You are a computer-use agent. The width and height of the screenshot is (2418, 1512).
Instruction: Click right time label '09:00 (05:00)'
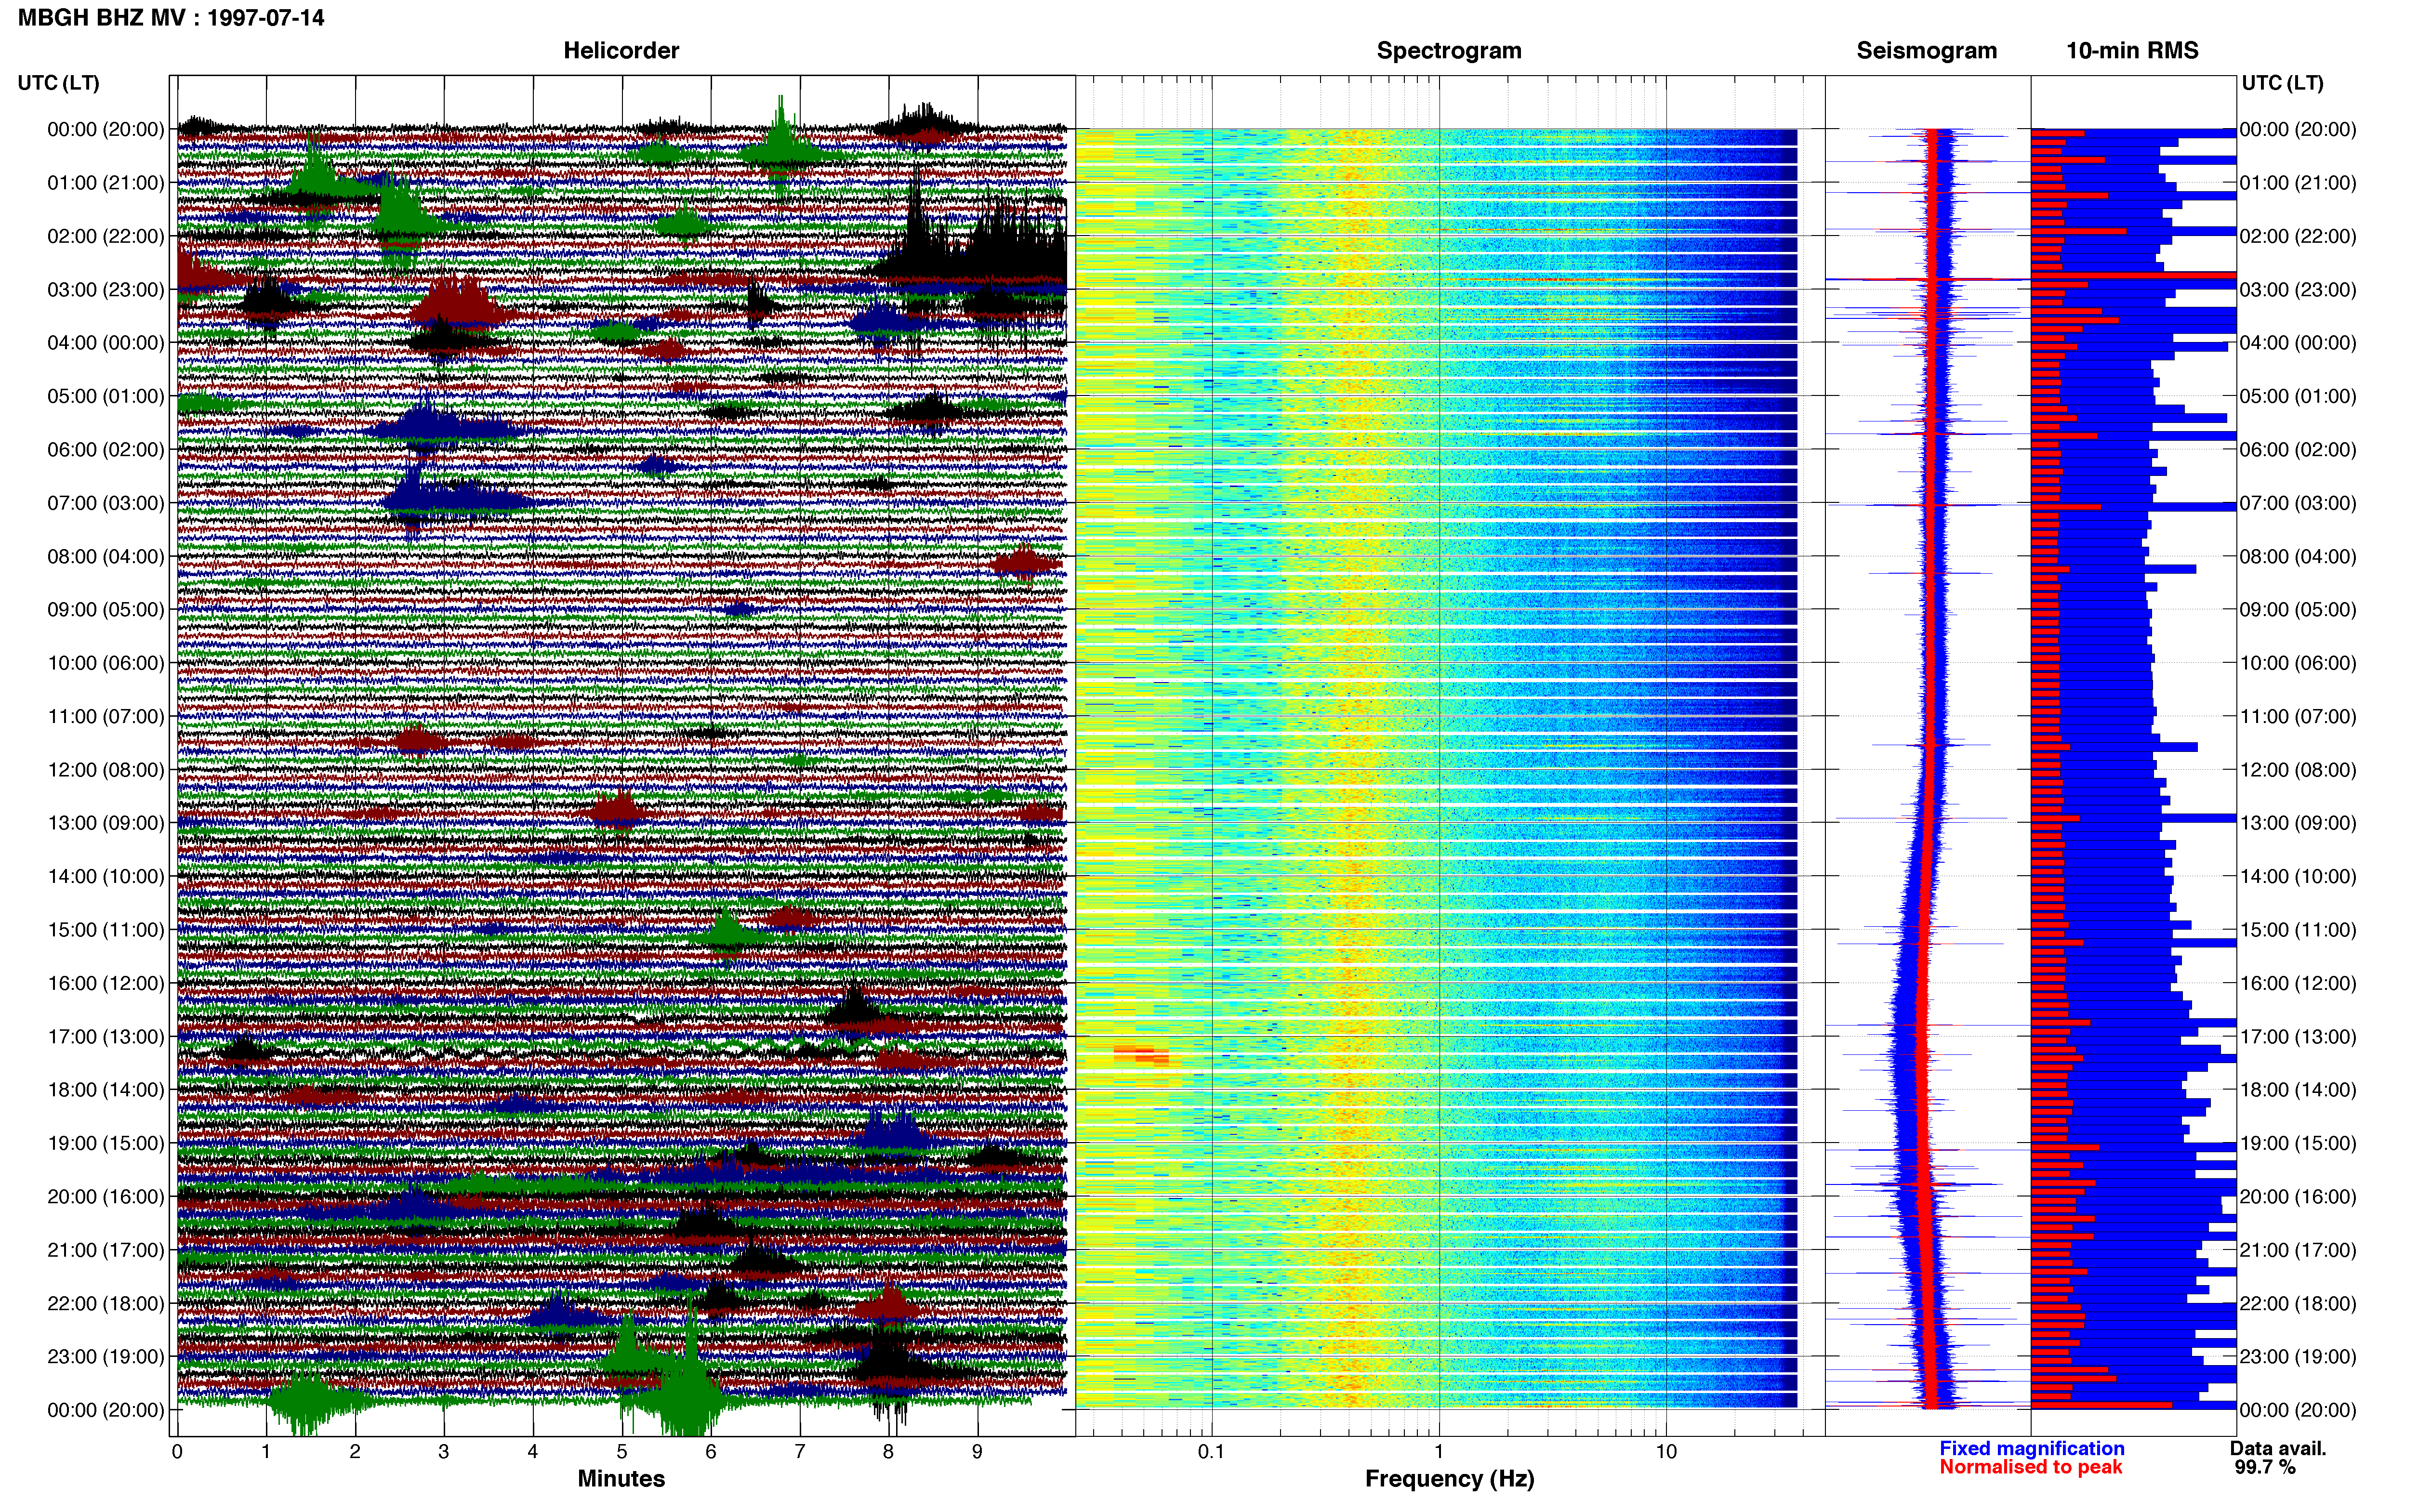2298,610
